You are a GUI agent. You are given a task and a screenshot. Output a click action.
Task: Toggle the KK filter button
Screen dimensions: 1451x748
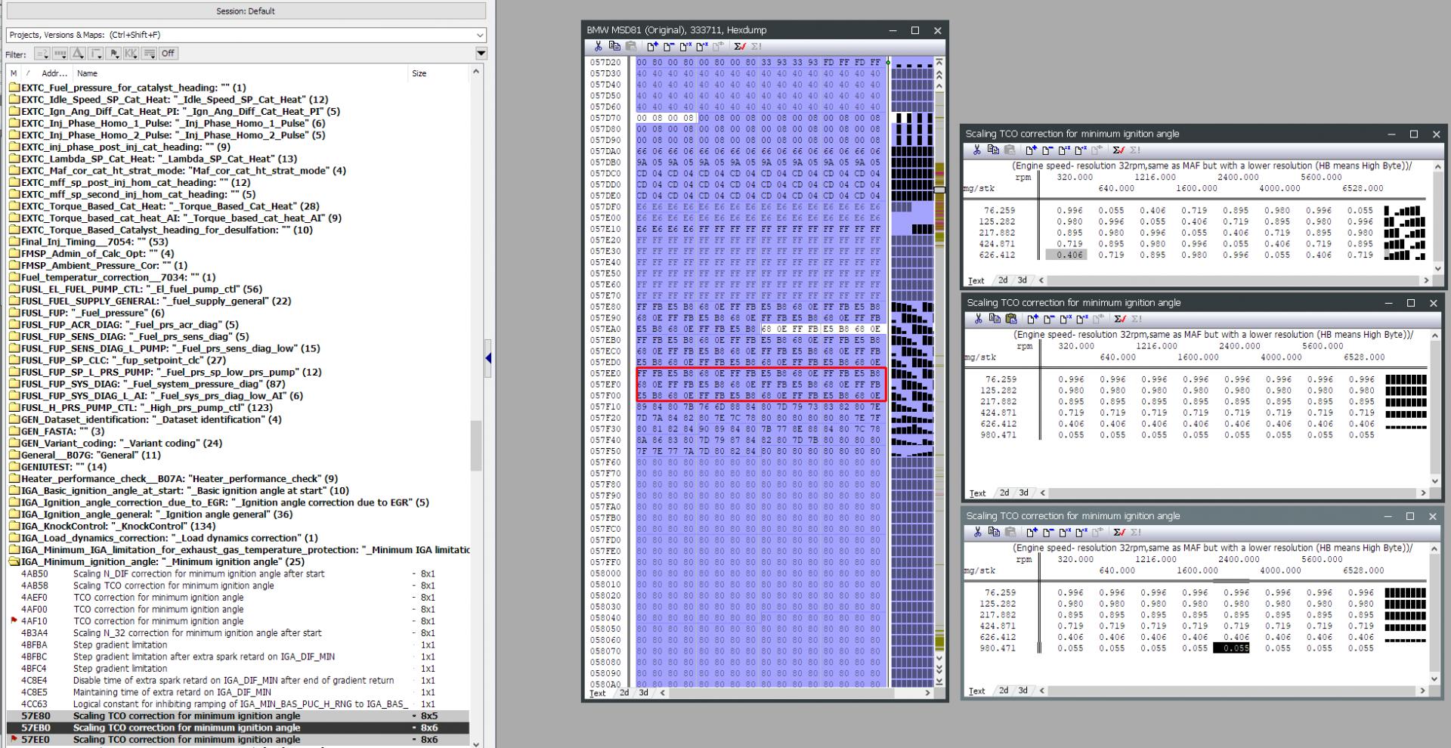131,54
